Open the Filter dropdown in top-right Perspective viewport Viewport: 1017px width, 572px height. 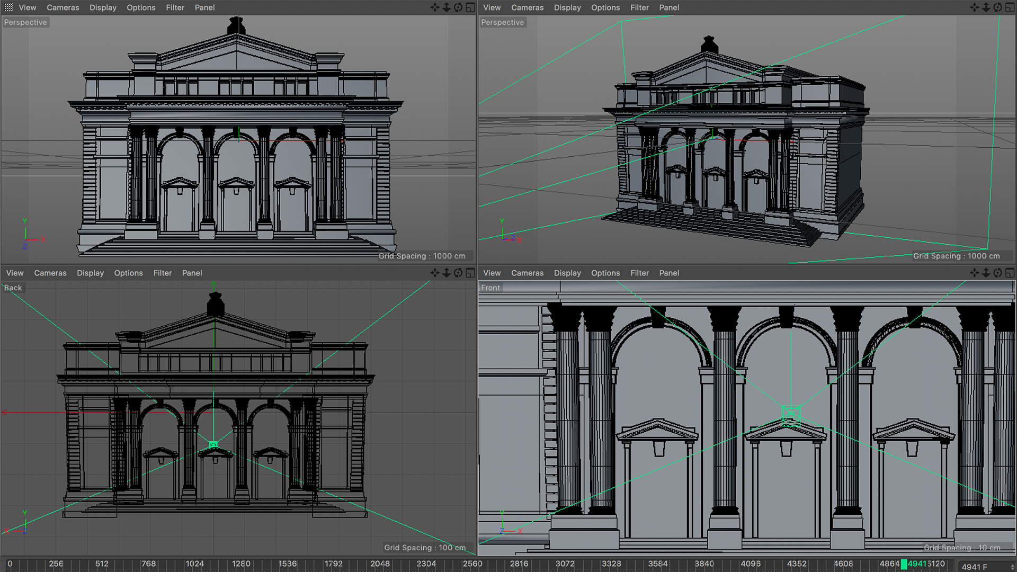[639, 7]
